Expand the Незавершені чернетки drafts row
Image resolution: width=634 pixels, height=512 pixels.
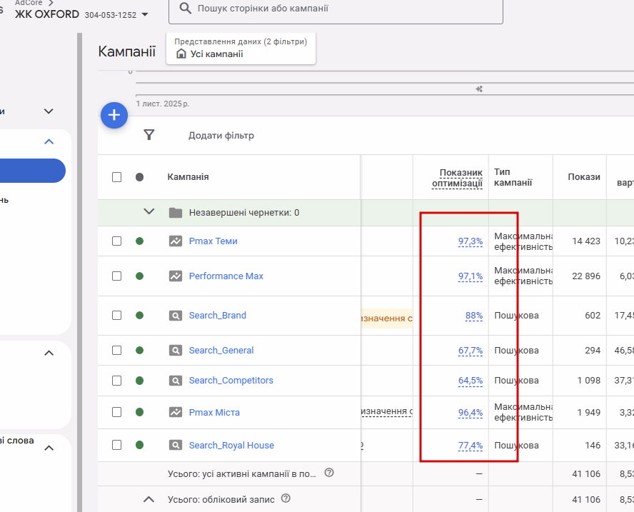[x=149, y=212]
